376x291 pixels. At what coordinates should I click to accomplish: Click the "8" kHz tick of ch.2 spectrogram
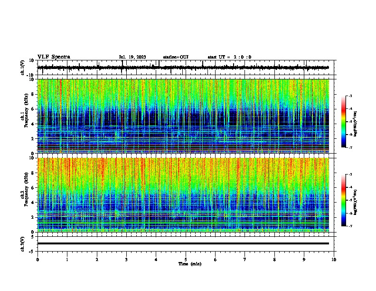(x=33, y=173)
